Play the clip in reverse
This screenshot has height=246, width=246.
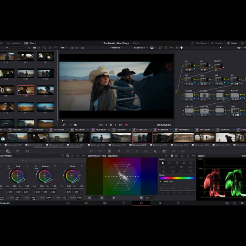[106, 125]
